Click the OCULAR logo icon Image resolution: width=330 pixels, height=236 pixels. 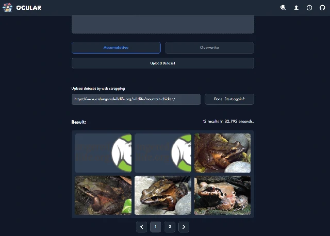7,8
